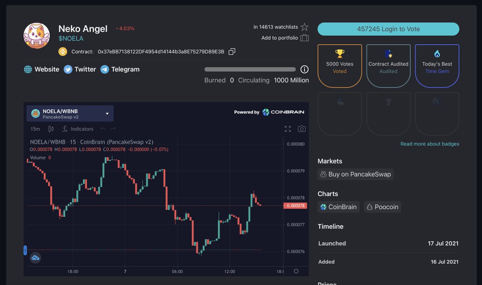
Task: Buy on PancakeSwap
Action: [x=355, y=174]
